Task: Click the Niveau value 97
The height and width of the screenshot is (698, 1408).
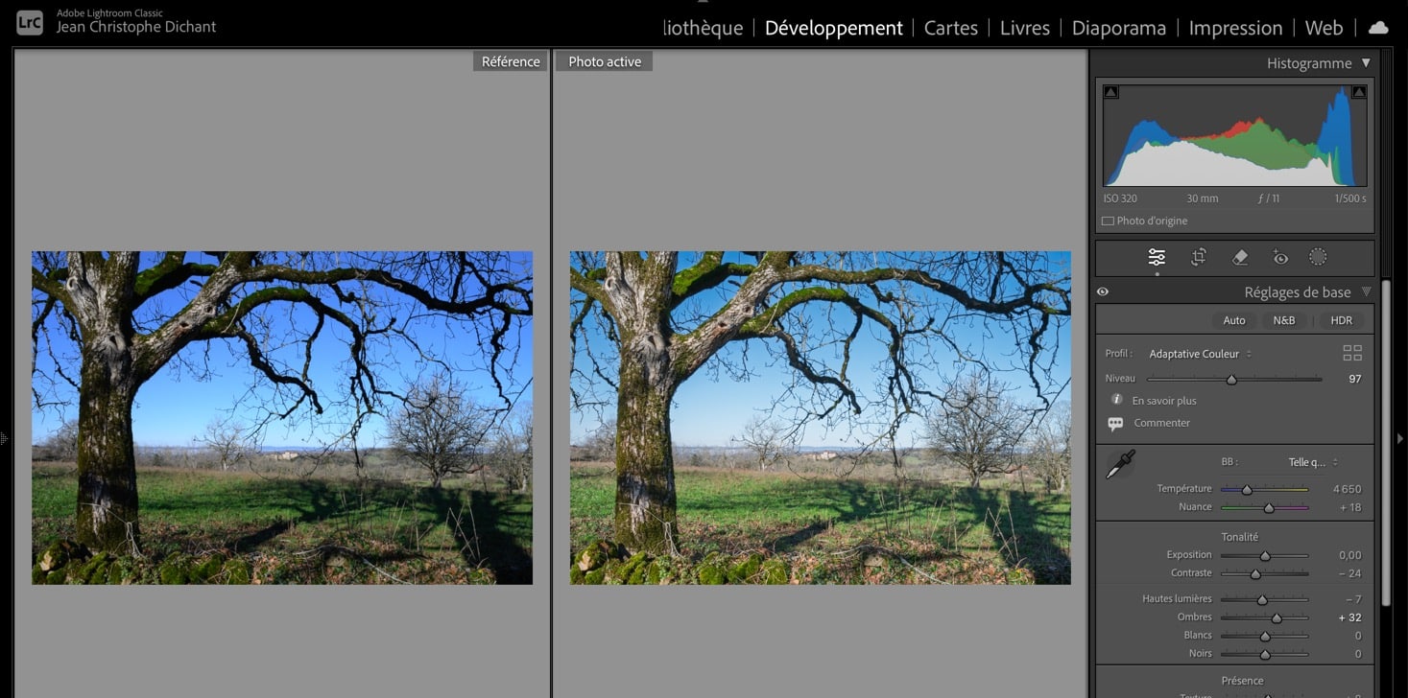Action: (x=1354, y=379)
